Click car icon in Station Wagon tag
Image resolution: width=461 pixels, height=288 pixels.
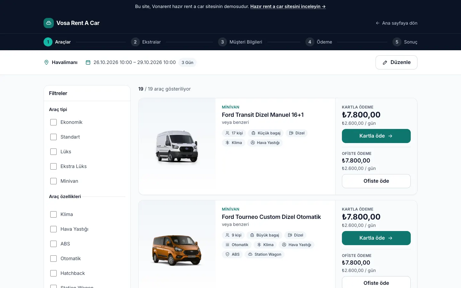point(250,254)
